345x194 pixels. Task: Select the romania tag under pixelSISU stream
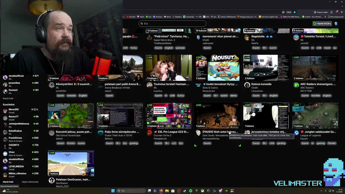pyautogui.click(x=71, y=96)
